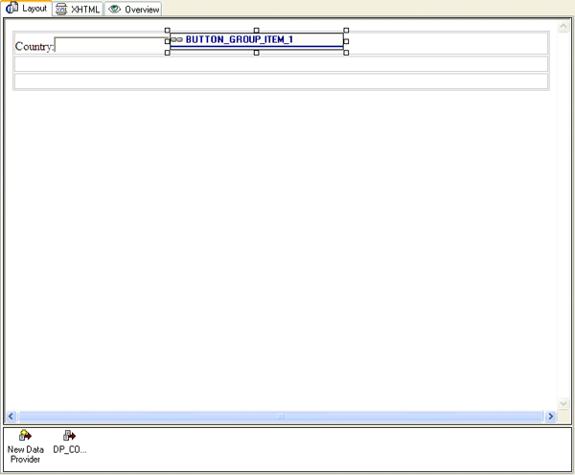The width and height of the screenshot is (575, 475).
Task: Click the scroll down arrow
Action: coord(563,403)
